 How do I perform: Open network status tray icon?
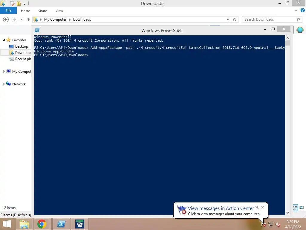pos(271,224)
